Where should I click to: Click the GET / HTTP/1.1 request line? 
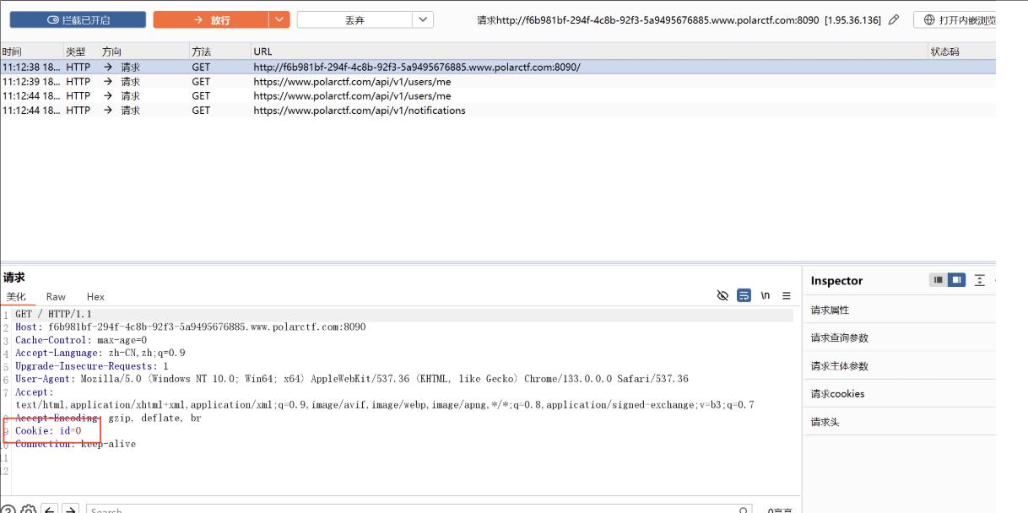[x=53, y=315]
